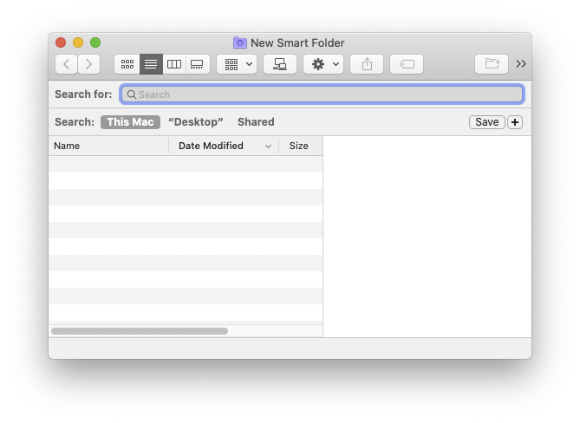This screenshot has width=580, height=423.
Task: Switch to list view
Action: tap(151, 64)
